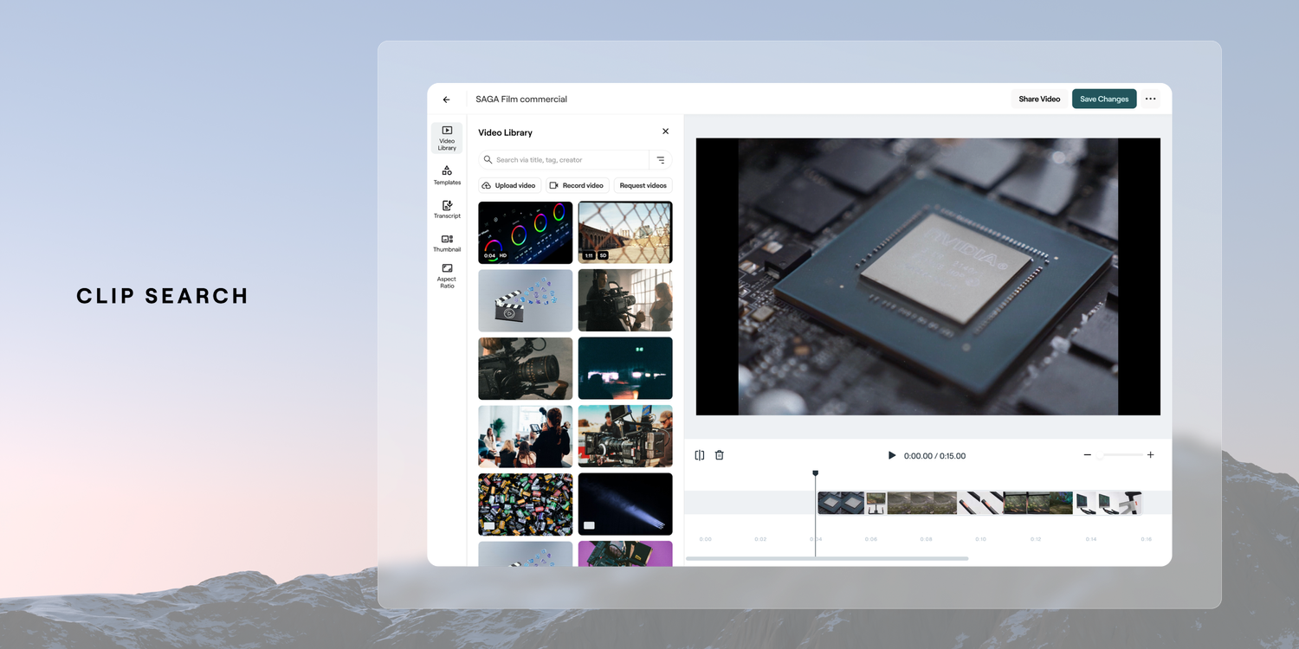Click the timeline horizontal scrollbar
This screenshot has width=1299, height=649.
[x=827, y=559]
